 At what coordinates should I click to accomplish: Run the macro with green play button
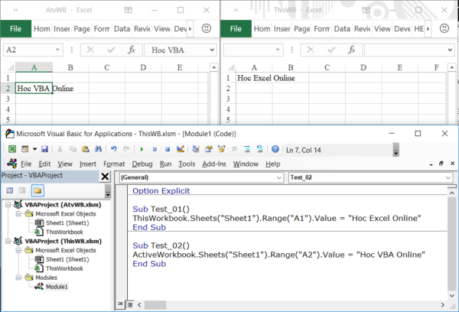pyautogui.click(x=142, y=149)
